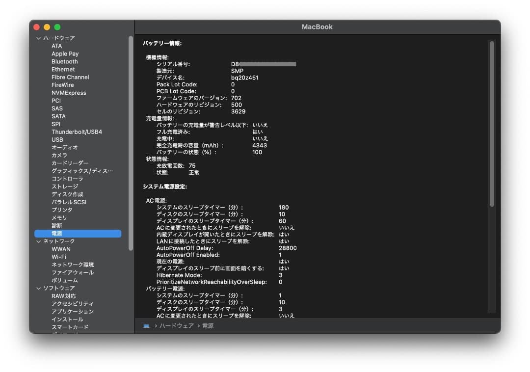Collapse the ハードウェア category
The image size is (530, 372).
pos(38,38)
